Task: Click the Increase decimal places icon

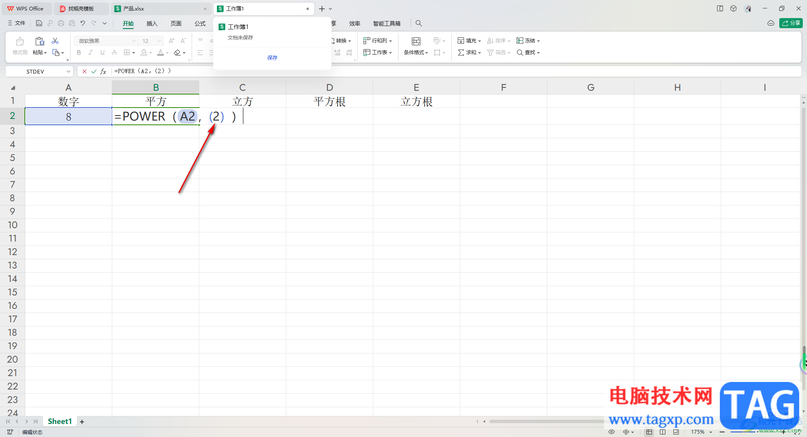Action: [338, 53]
